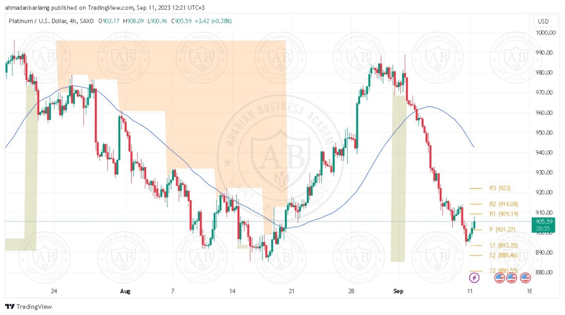The height and width of the screenshot is (315, 565).
Task: Select the R1 (909.19) pivot label
Action: point(504,214)
